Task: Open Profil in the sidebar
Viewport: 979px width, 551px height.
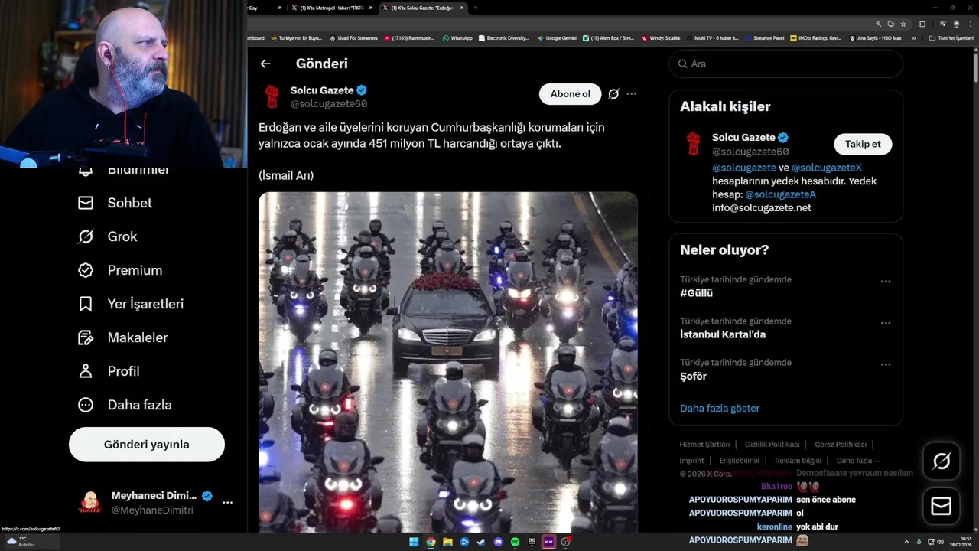Action: point(109,371)
